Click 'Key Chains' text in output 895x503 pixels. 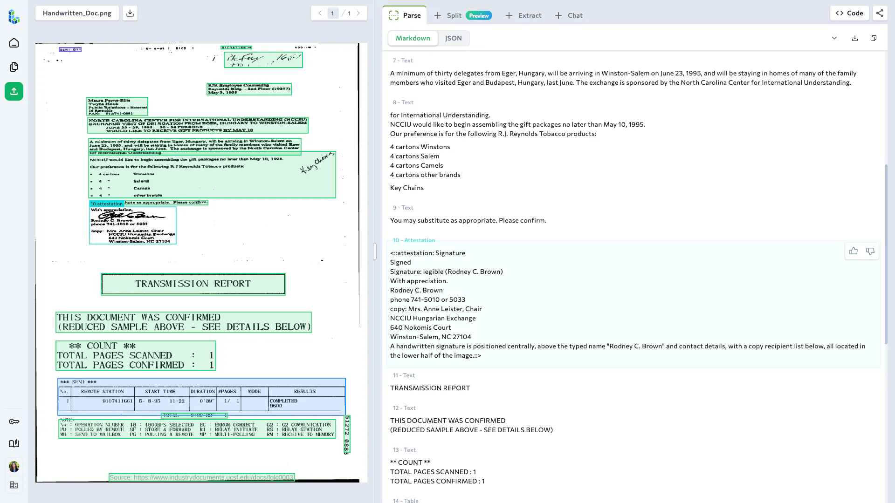tap(407, 188)
